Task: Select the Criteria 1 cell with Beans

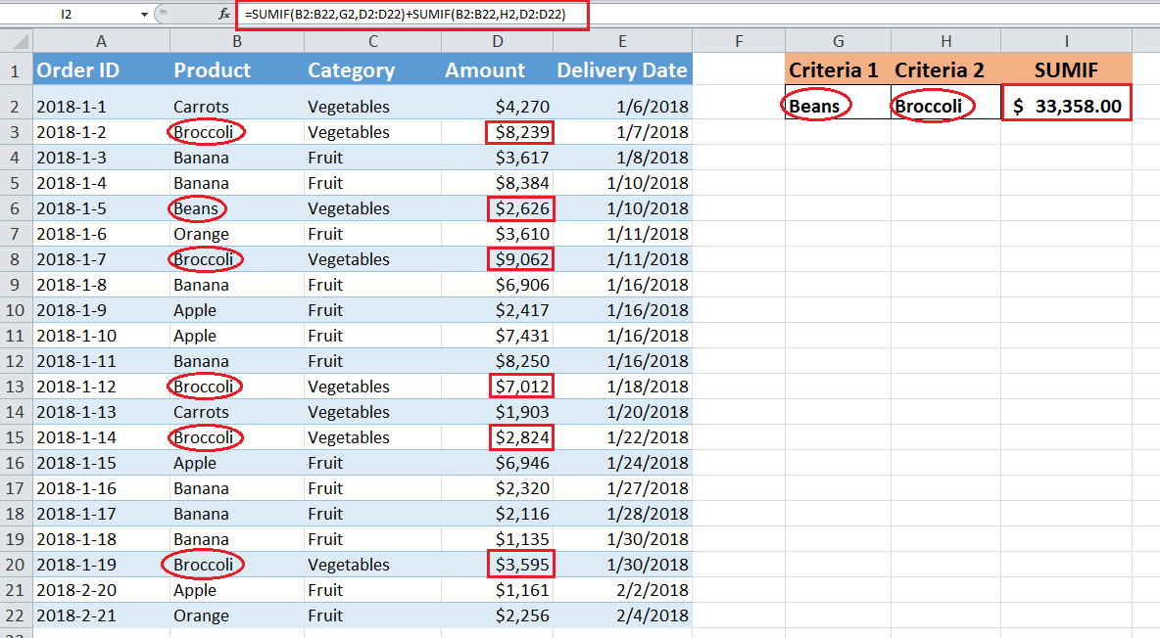Action: (839, 104)
